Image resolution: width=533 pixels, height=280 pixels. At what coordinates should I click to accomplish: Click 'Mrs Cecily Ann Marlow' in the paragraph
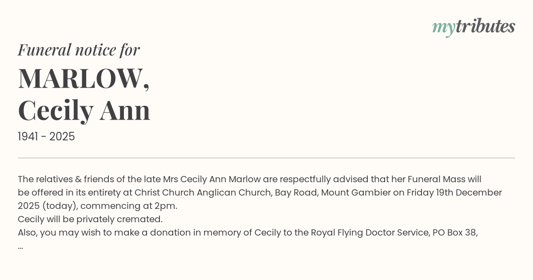[x=211, y=180]
